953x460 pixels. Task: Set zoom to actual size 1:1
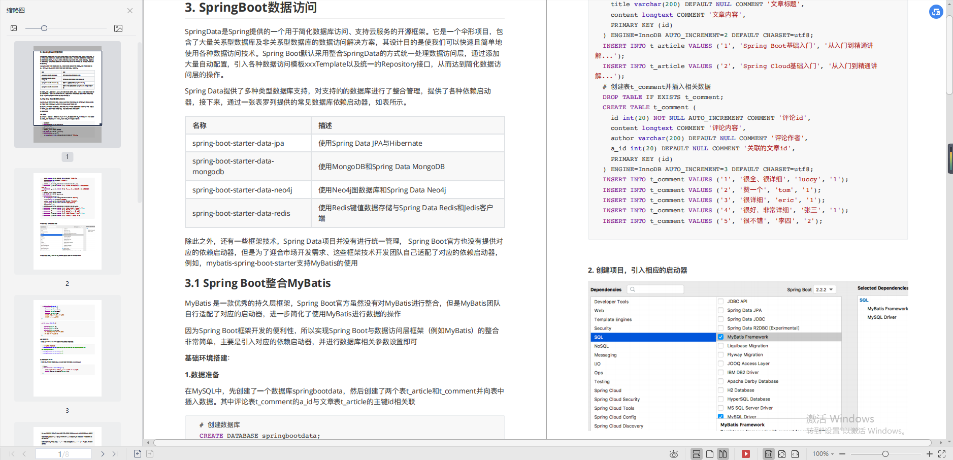click(x=769, y=454)
